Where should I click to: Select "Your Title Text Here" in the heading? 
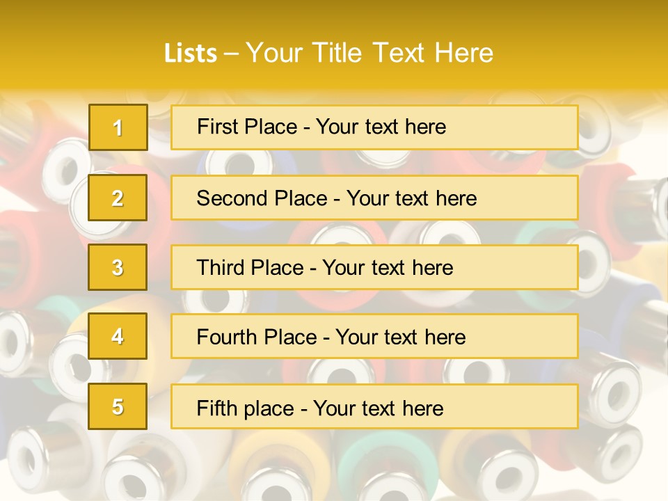tap(369, 53)
